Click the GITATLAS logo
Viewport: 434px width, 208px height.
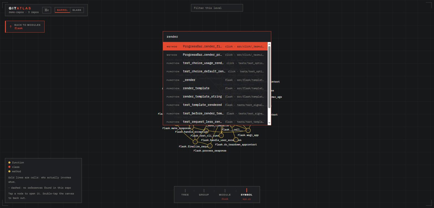point(20,8)
